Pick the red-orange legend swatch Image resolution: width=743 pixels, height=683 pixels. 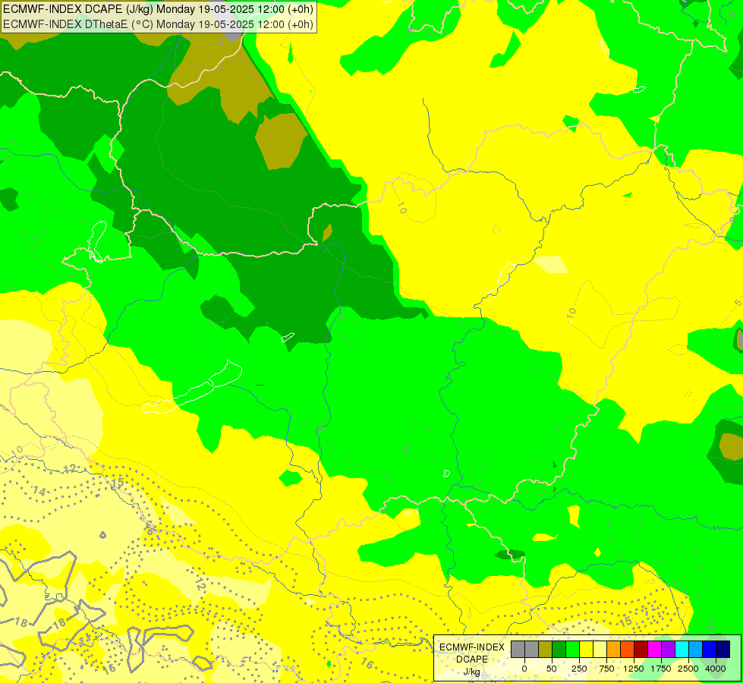click(628, 650)
